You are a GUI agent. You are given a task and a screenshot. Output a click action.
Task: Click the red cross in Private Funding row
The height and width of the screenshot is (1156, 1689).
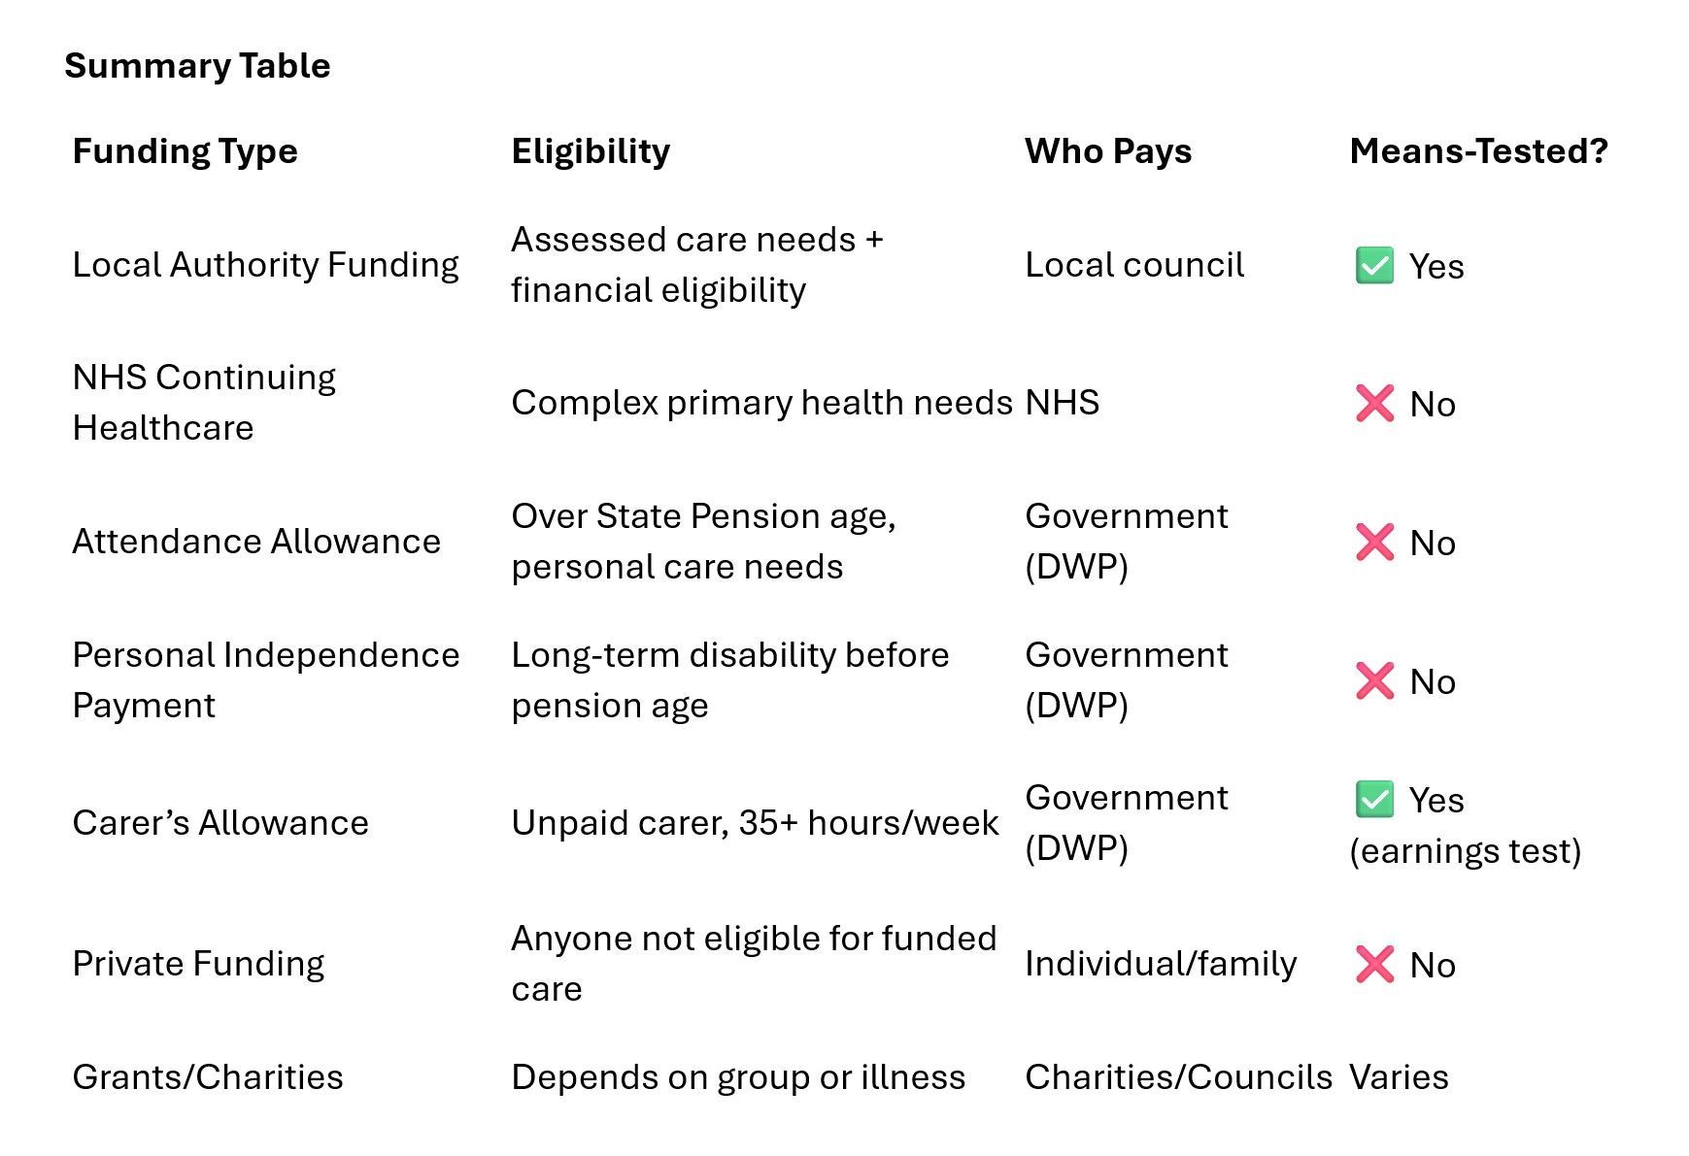1373,965
